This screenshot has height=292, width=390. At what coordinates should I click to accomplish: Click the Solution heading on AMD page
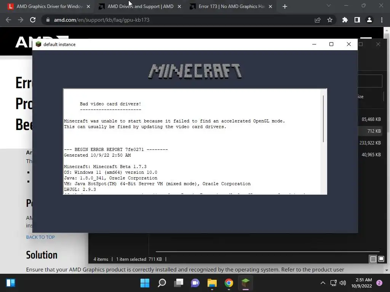point(42,255)
